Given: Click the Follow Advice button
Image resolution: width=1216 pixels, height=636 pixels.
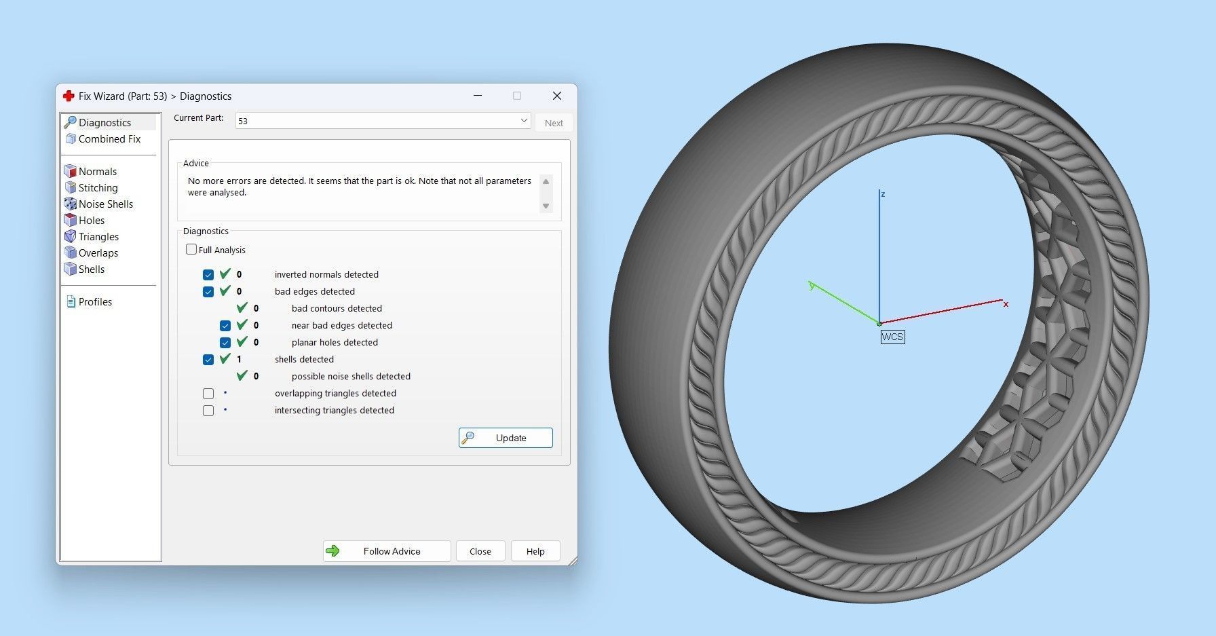Looking at the screenshot, I should (x=387, y=551).
